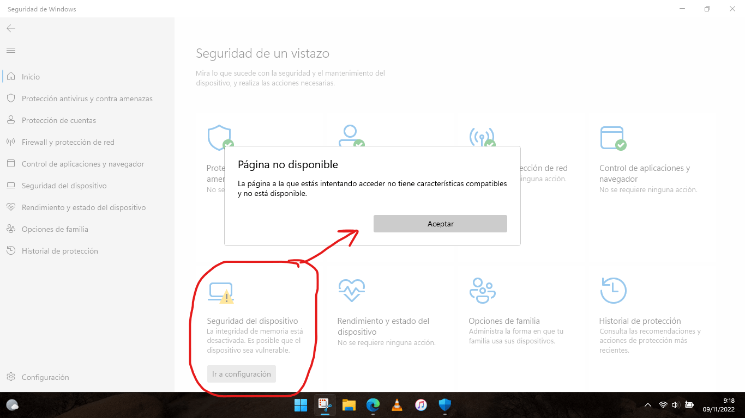
Task: Click the window icon for Control de aplicaciones sidebar
Action: click(11, 164)
